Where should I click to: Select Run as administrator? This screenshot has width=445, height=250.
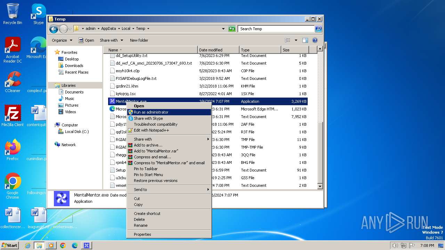[169, 112]
